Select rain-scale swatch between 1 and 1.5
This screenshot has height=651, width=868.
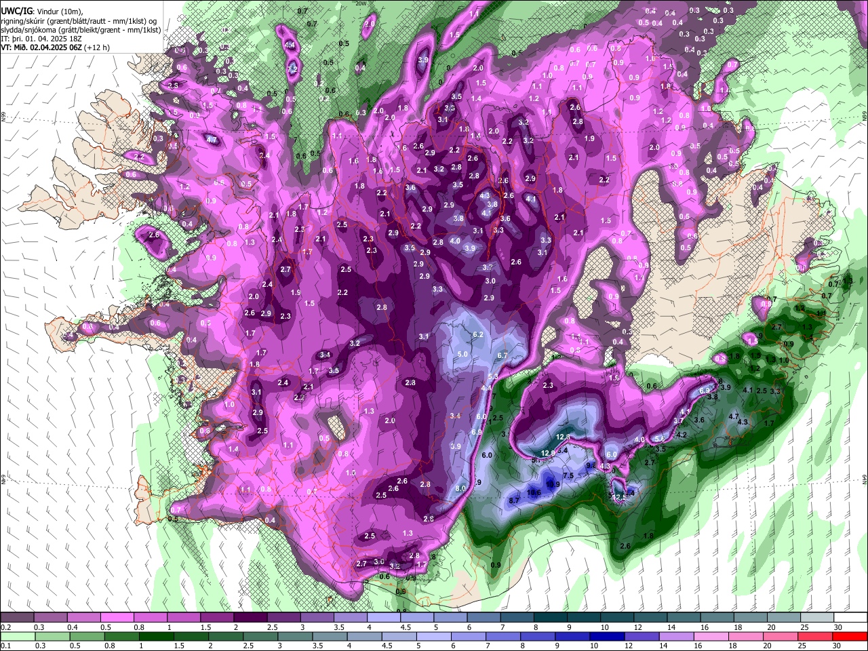(156, 636)
